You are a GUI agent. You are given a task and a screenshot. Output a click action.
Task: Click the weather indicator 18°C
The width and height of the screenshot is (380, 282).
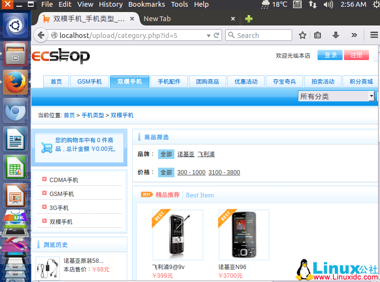click(274, 4)
